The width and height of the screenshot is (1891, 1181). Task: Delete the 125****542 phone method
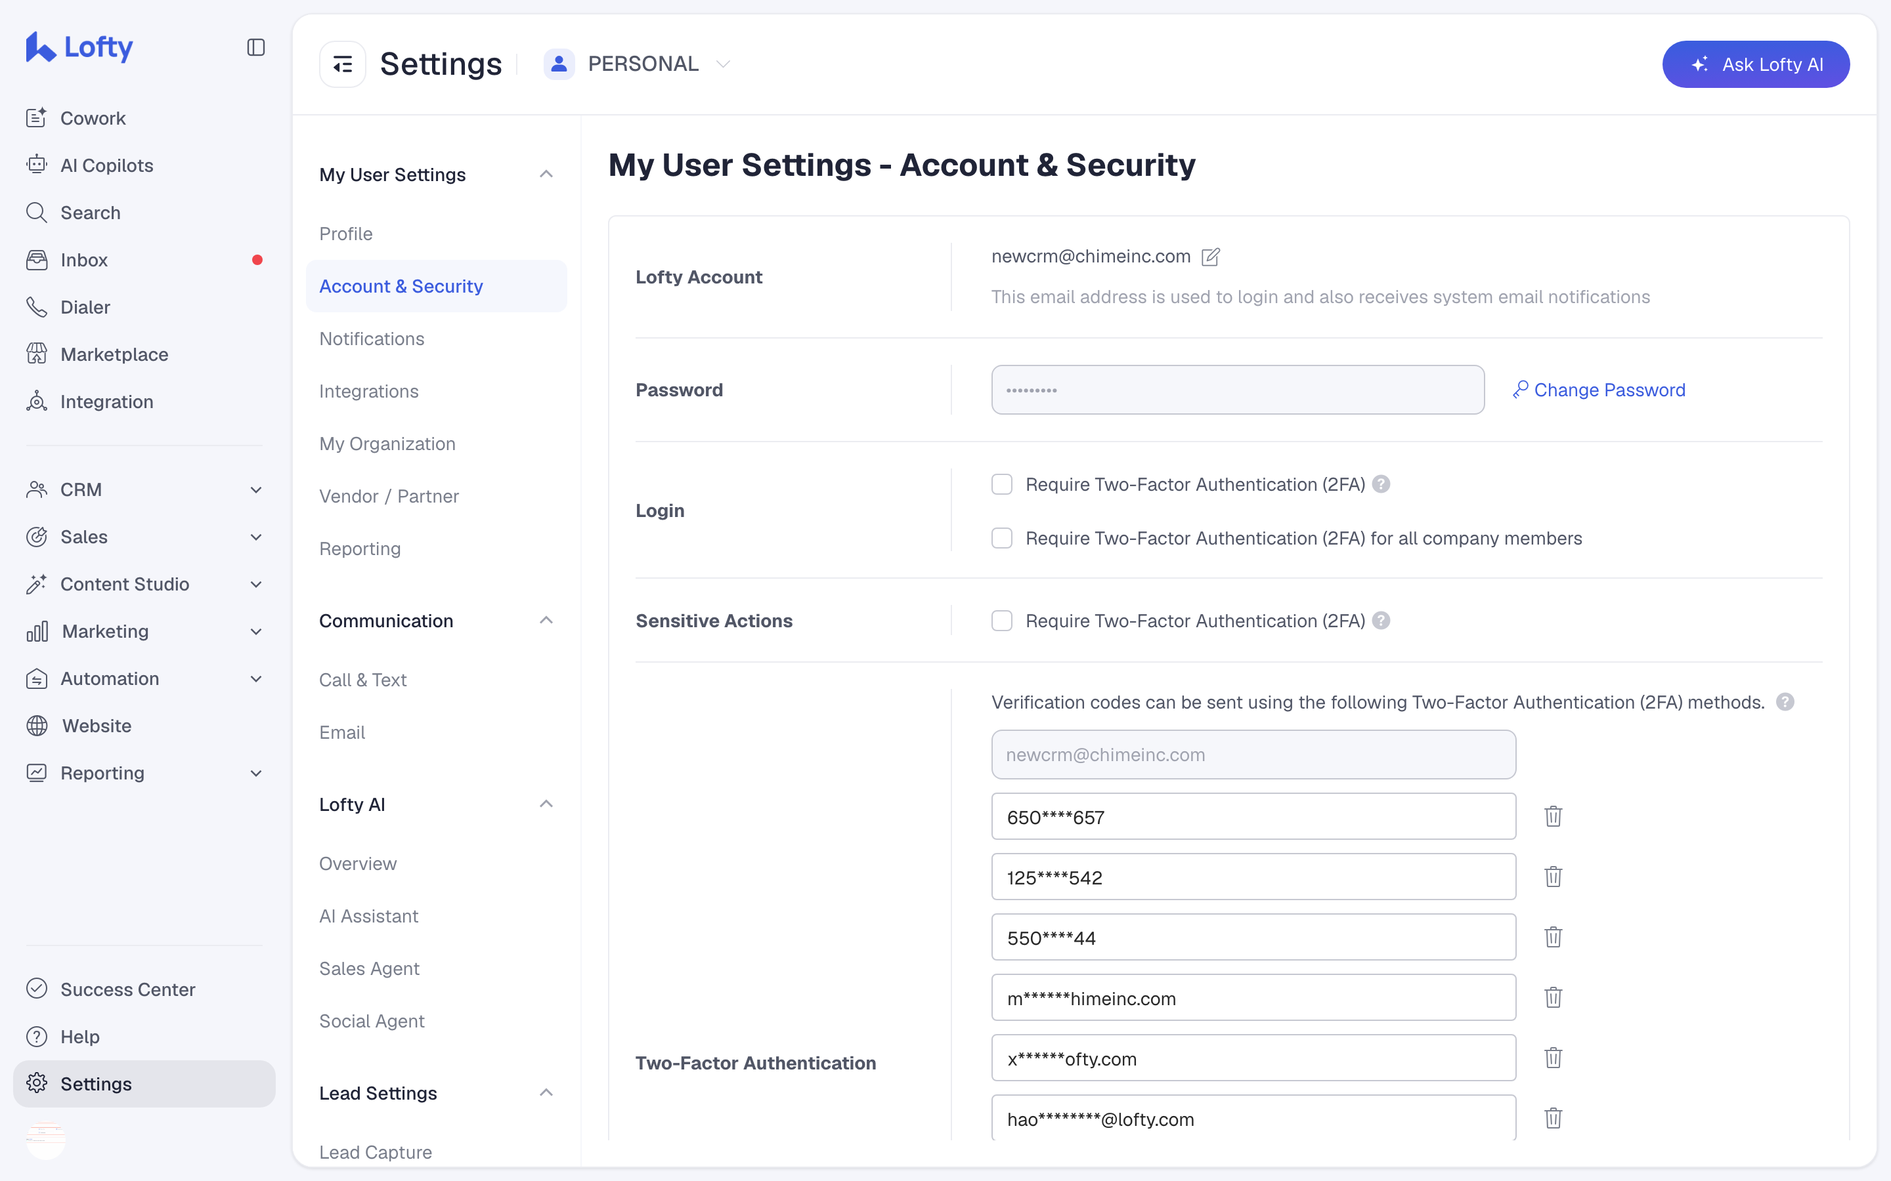(1554, 877)
